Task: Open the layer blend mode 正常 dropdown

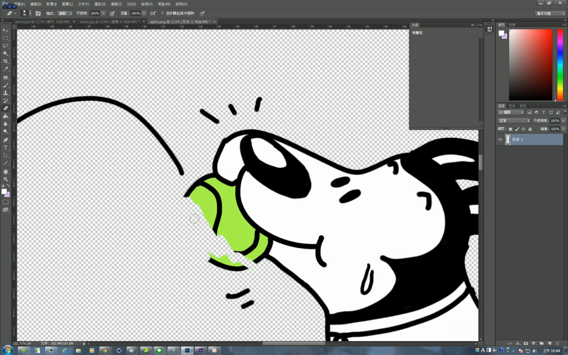Action: 514,120
